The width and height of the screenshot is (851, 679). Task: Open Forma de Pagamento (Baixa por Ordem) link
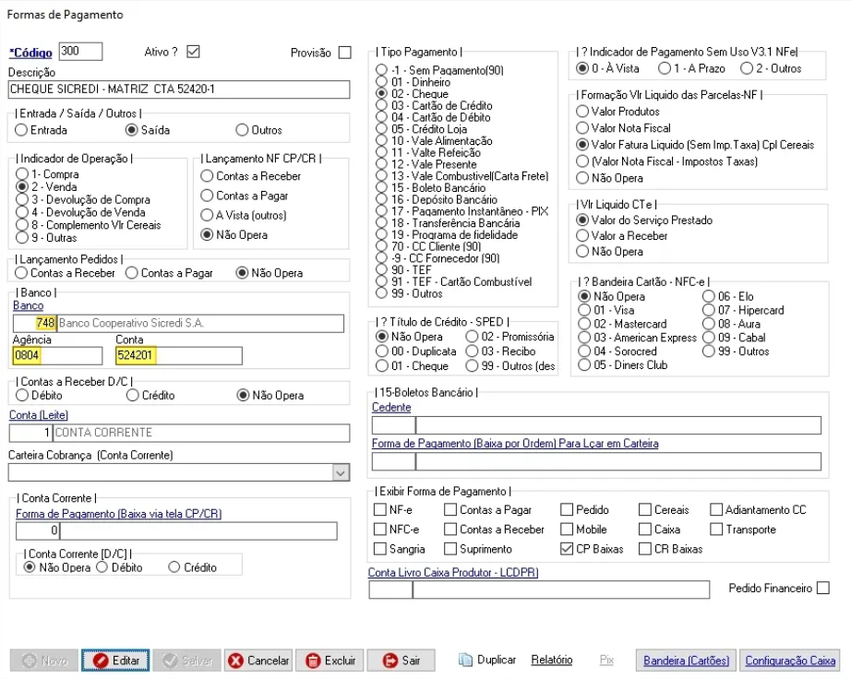tap(515, 444)
